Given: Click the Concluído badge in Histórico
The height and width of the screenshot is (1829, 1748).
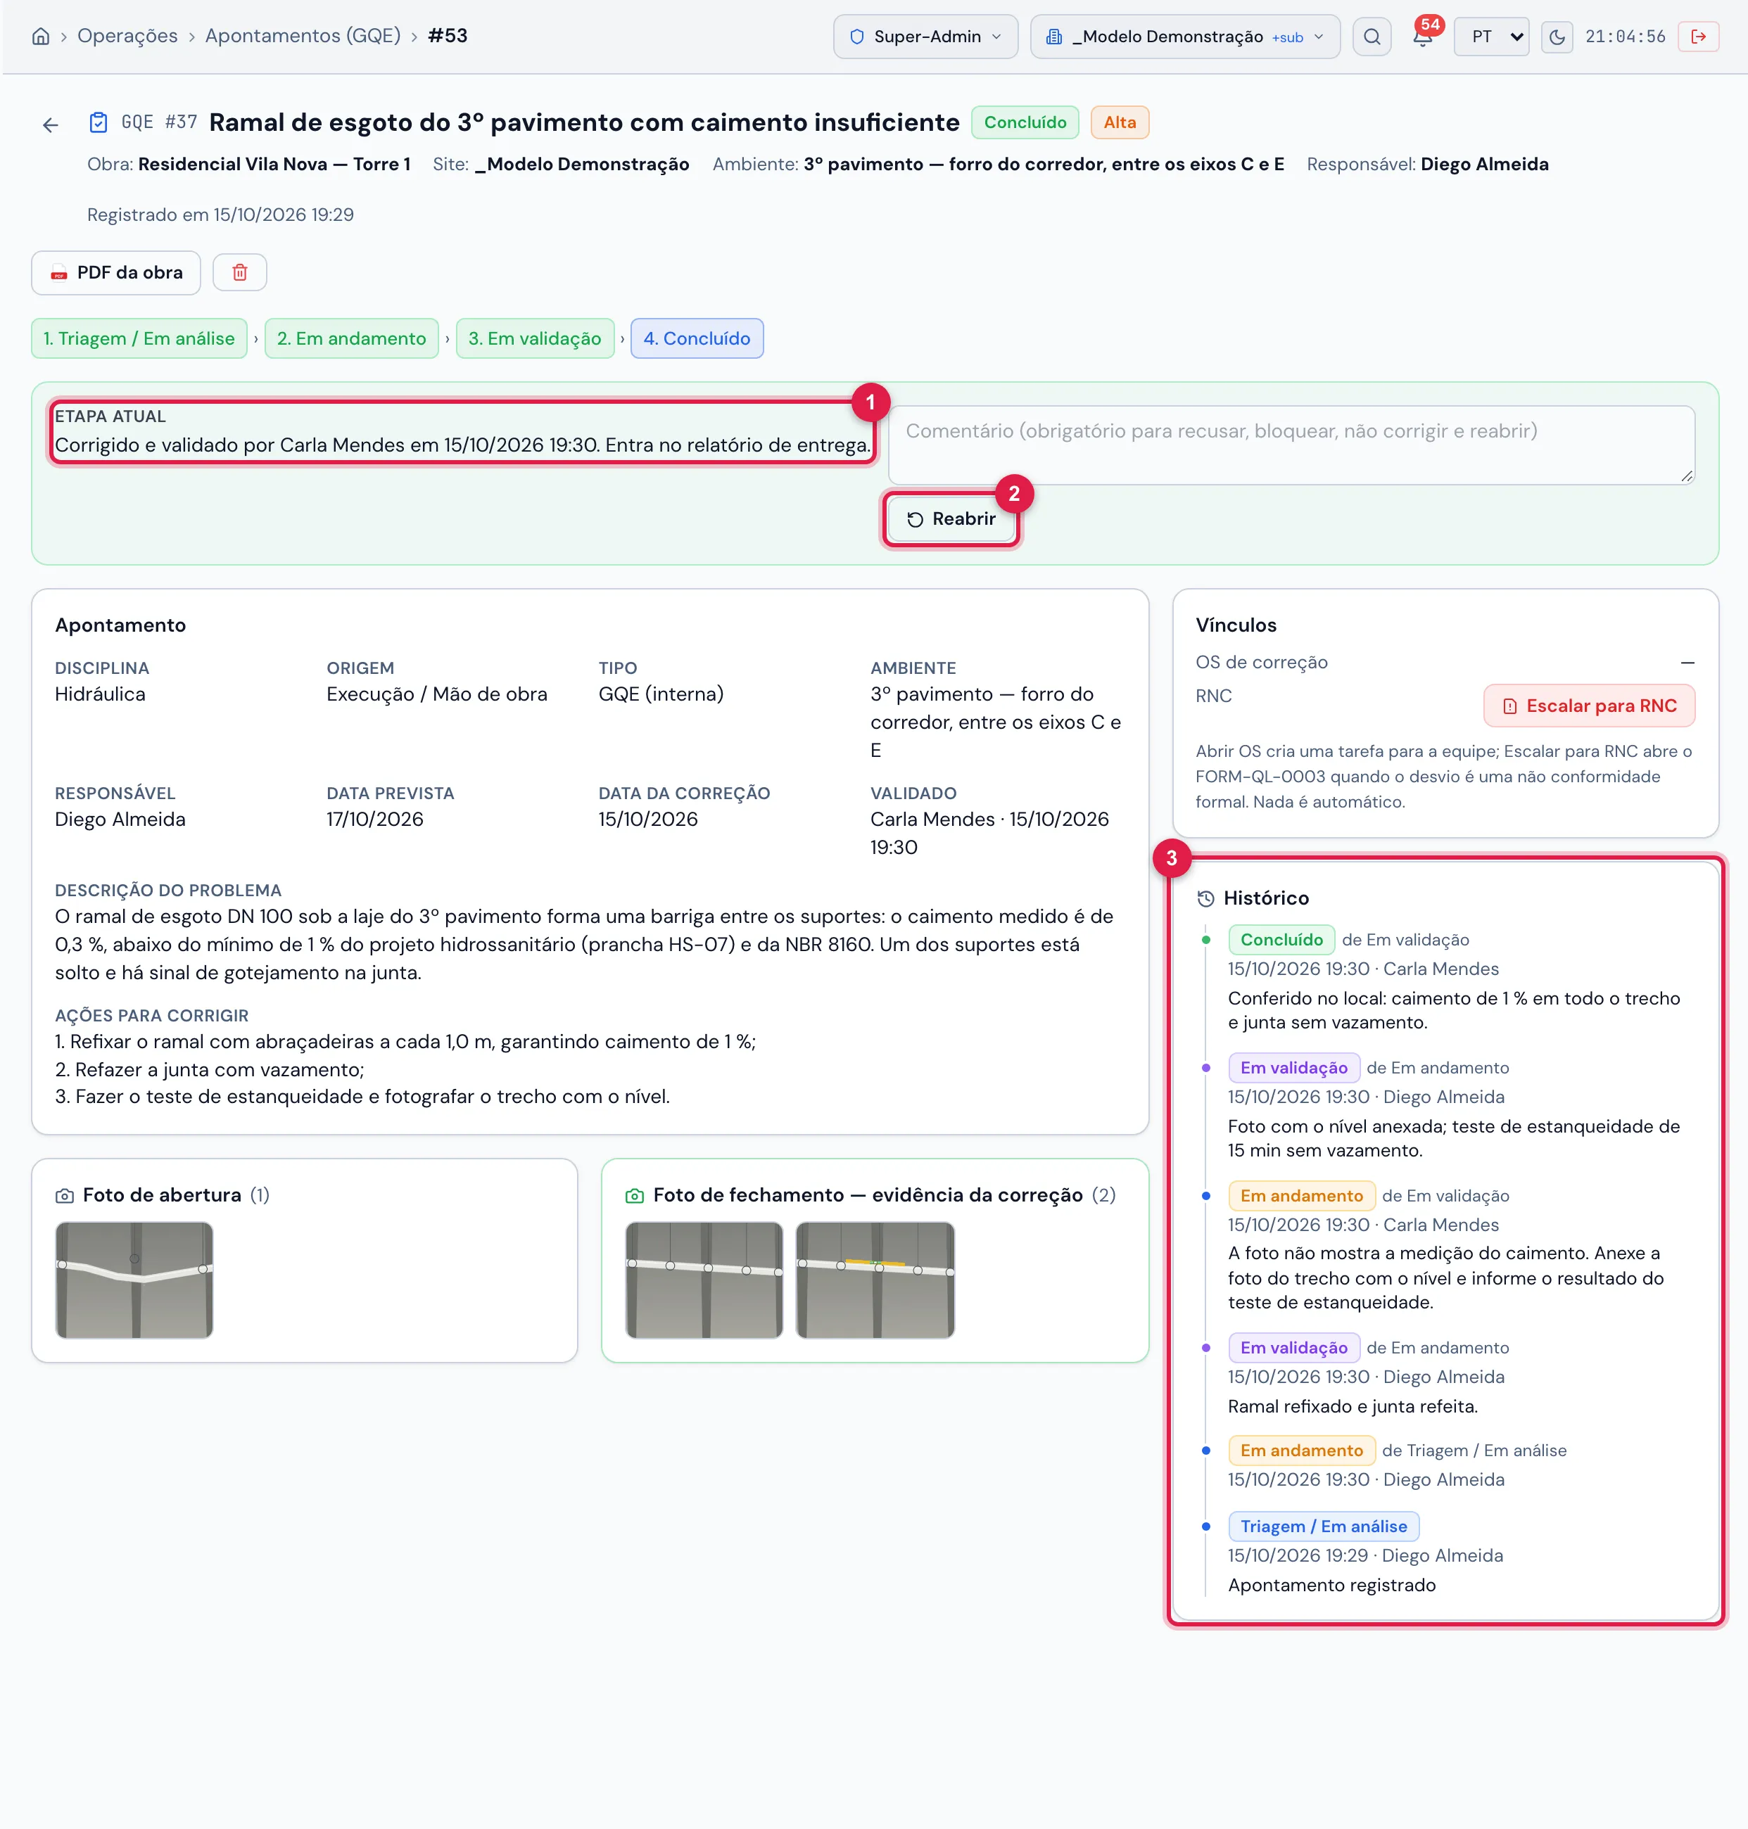Looking at the screenshot, I should (1281, 940).
